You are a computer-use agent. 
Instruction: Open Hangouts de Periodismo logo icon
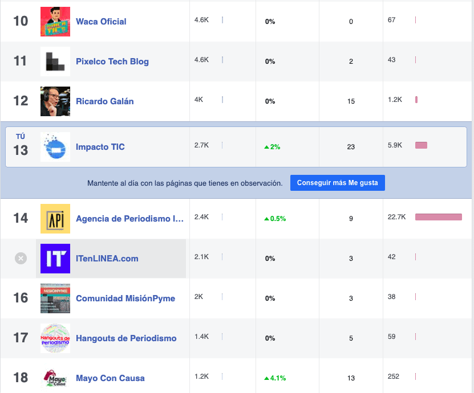click(x=55, y=338)
